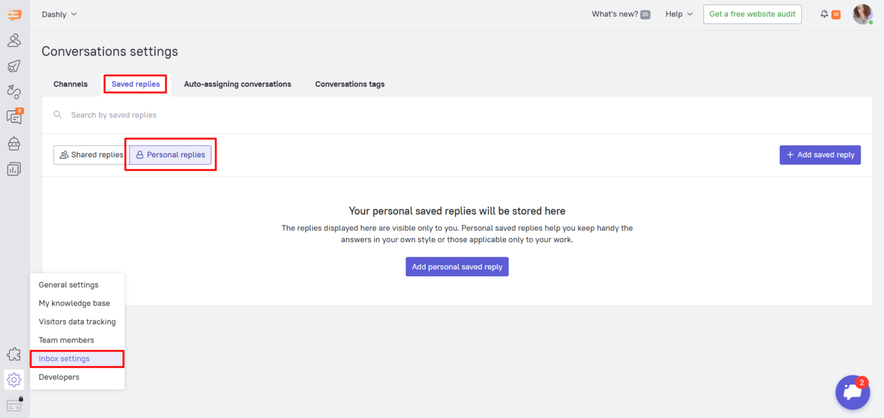
Task: Expand the Dashly workspace dropdown
Action: click(59, 14)
